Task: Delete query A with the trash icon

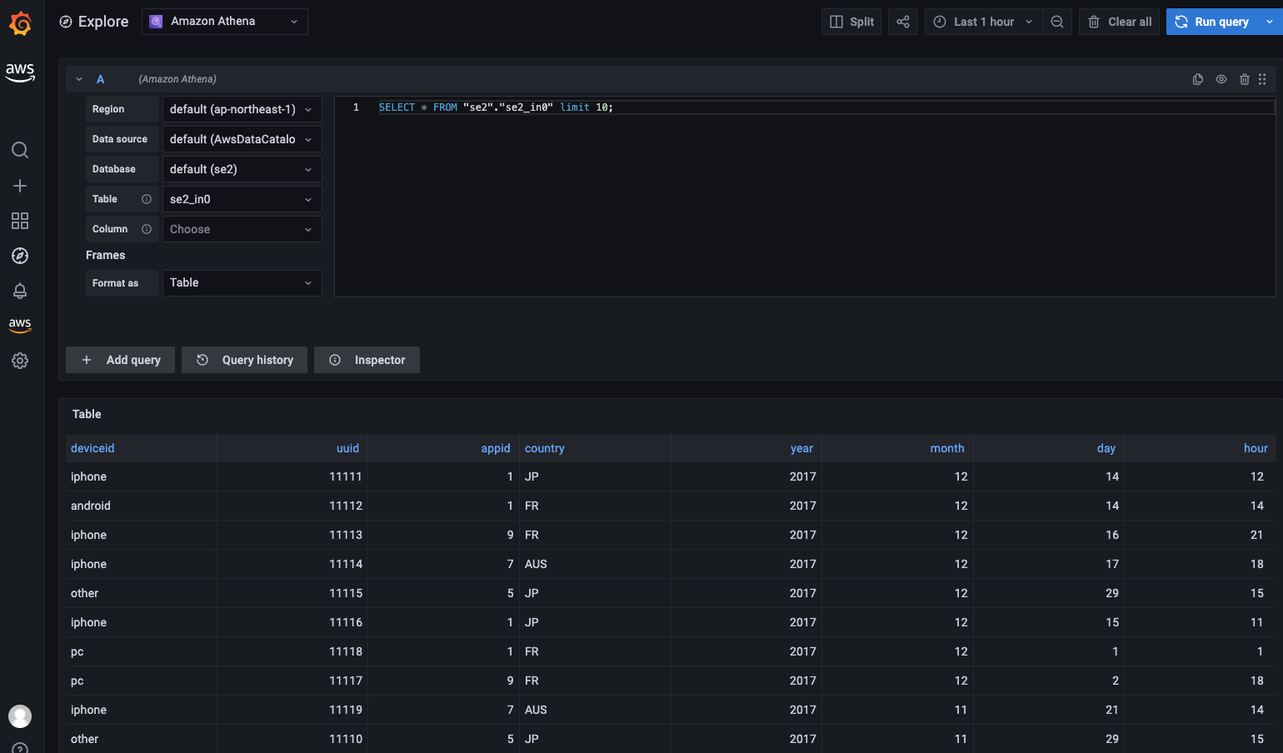Action: click(x=1245, y=79)
